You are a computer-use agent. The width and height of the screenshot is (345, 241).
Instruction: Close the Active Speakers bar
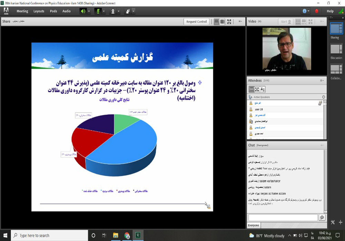pyautogui.click(x=323, y=97)
